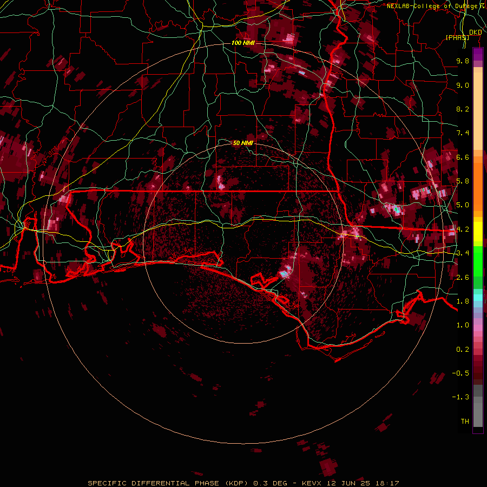
Task: Pick the yellow segment of the color bar
Action: [478, 232]
